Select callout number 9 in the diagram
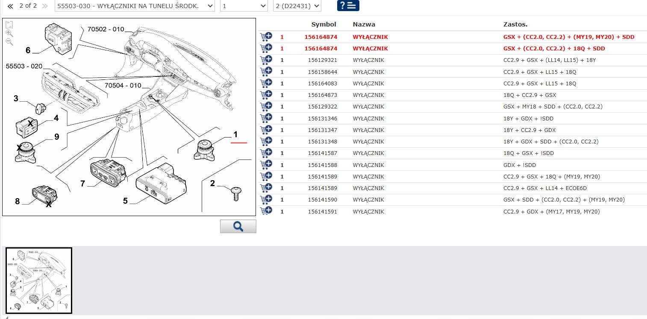Screen dimensions: 647x319 [56, 137]
